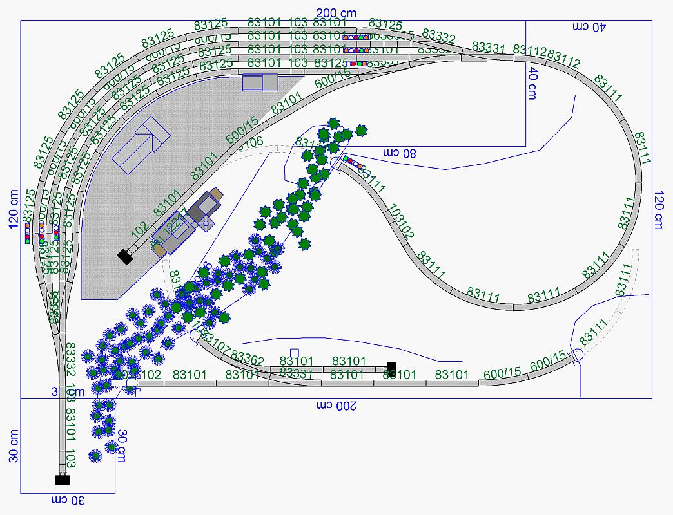Click the vertical 40 cm dimension label
The width and height of the screenshot is (673, 515).
coord(532,83)
